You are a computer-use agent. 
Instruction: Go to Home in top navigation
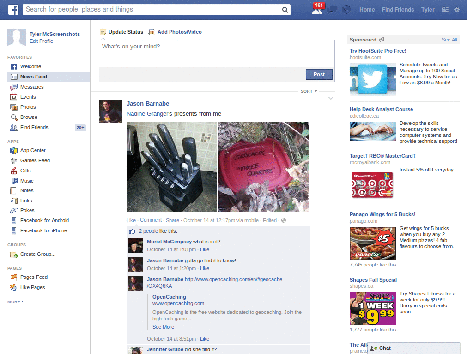[367, 10]
